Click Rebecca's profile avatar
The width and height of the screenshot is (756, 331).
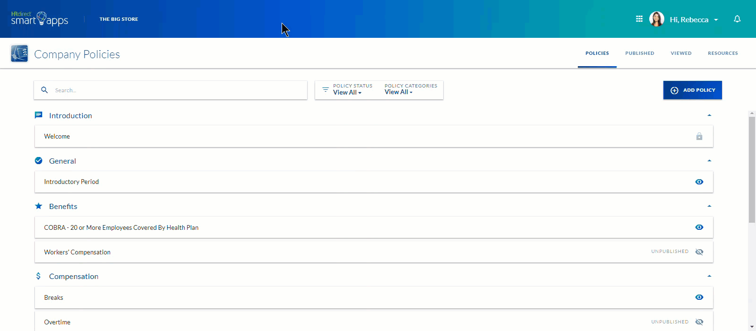657,19
